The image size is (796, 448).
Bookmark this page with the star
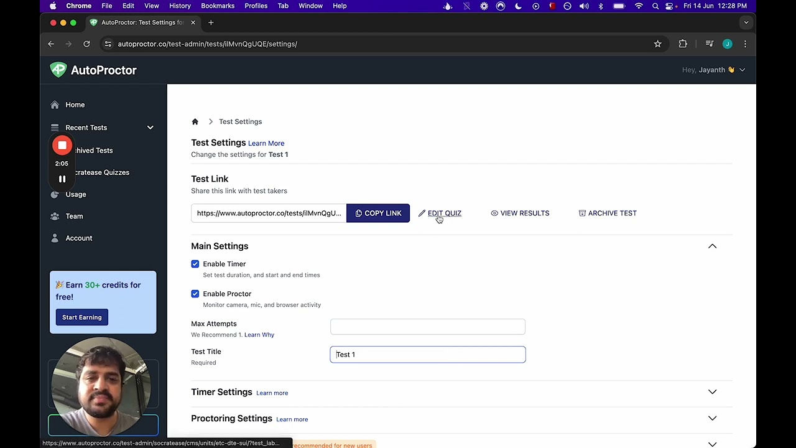pos(657,44)
